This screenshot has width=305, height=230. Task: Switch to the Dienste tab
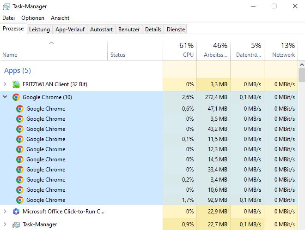(176, 29)
